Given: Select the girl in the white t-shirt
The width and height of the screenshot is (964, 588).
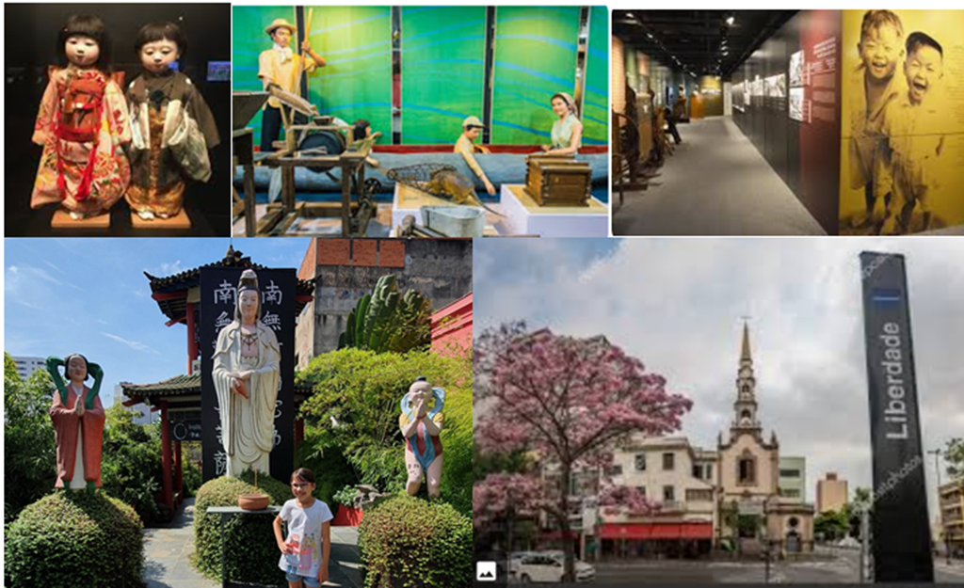Looking at the screenshot, I should [x=304, y=527].
